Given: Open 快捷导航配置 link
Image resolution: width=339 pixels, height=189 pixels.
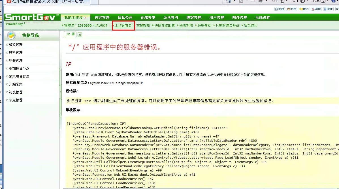Looking at the screenshot, I should [165, 25].
